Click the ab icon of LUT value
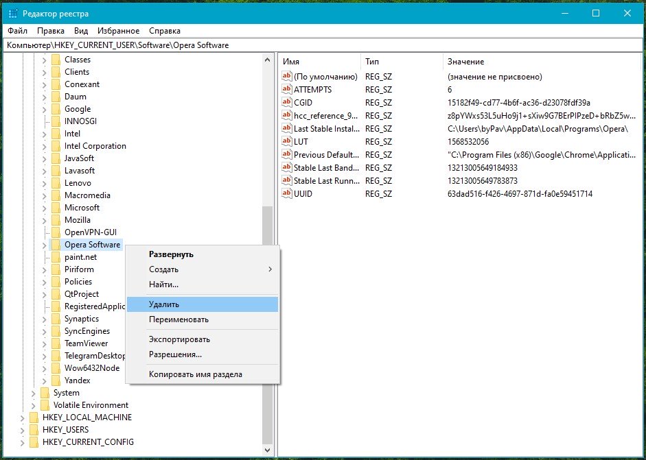 [287, 141]
